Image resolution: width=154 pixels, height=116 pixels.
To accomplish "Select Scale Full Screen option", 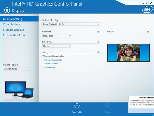I will pos(51,64).
